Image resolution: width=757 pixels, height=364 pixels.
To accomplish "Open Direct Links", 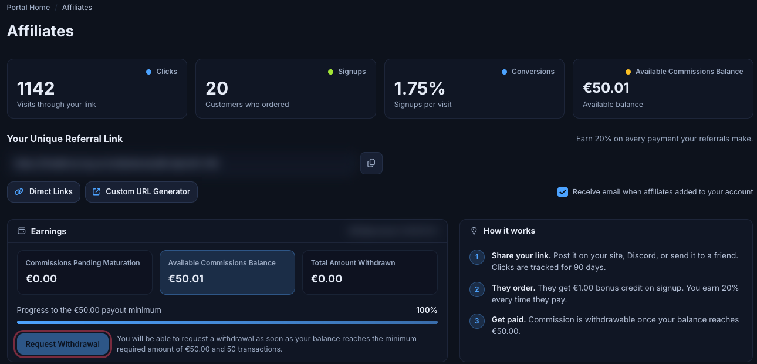I will click(44, 192).
